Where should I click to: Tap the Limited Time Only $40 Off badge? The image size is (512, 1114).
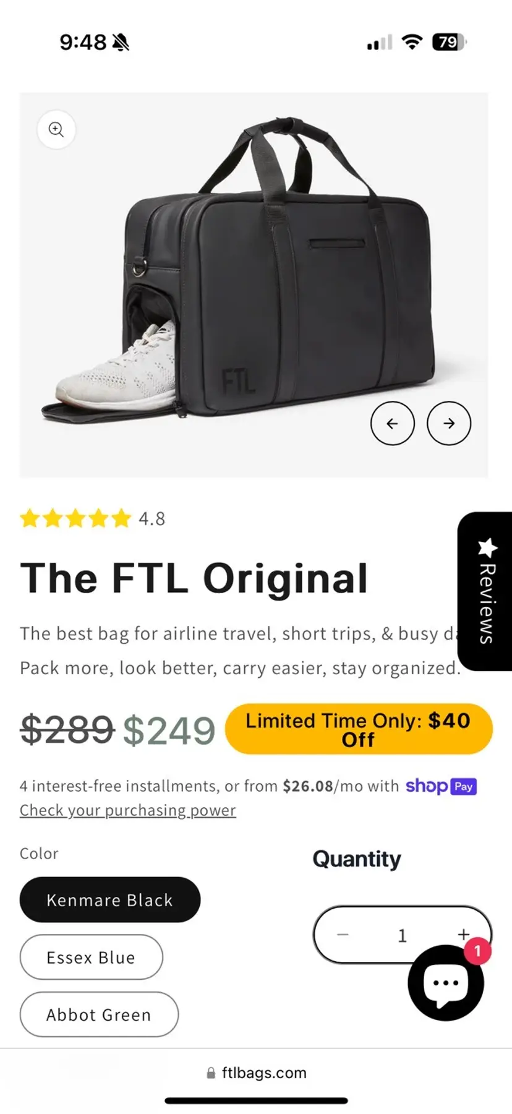click(x=359, y=729)
